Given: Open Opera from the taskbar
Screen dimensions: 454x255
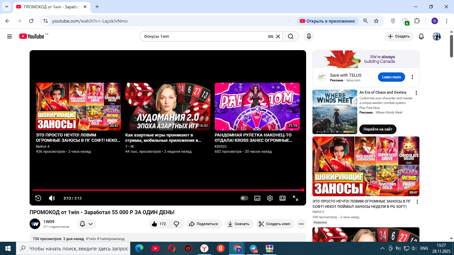Looking at the screenshot, I should (x=172, y=248).
